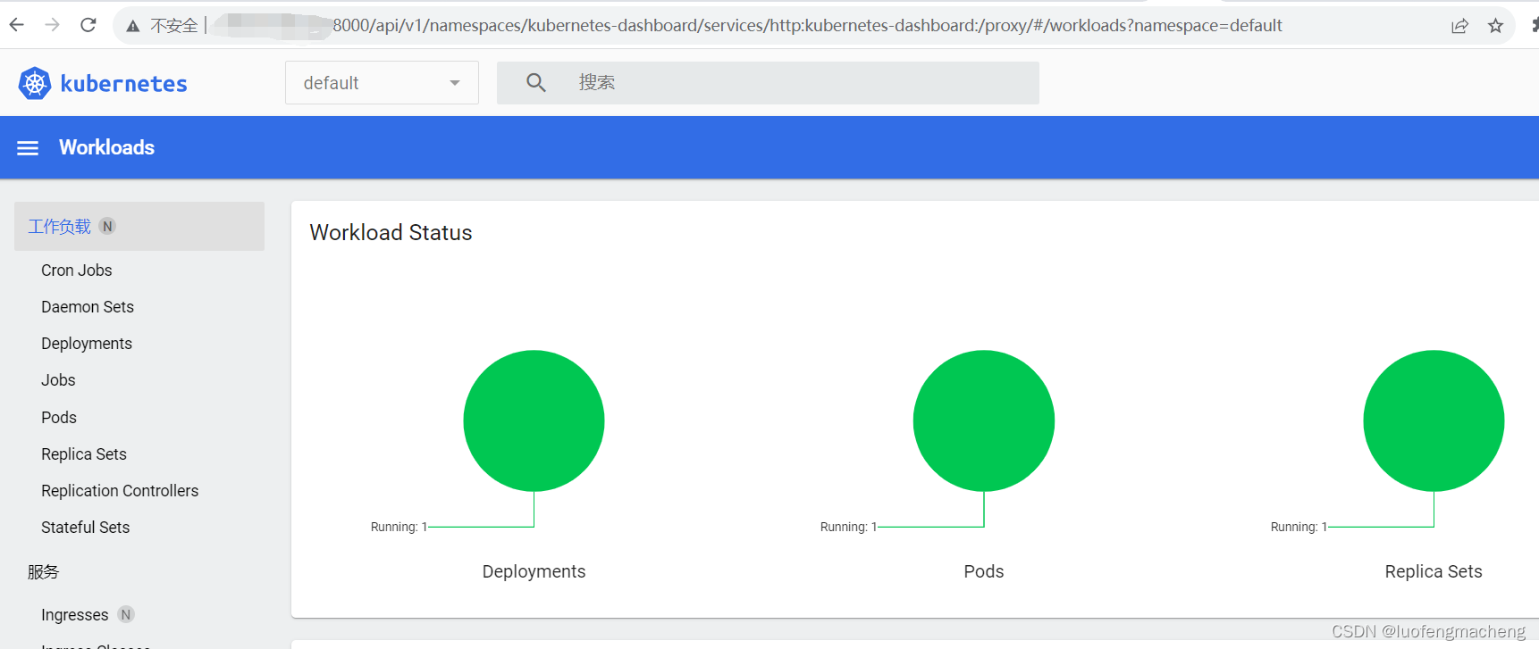Click the green Pods status circle
The image size is (1539, 649).
[984, 420]
